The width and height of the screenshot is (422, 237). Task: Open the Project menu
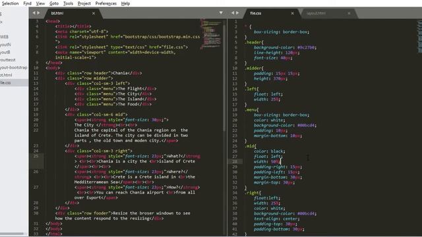(84, 3)
